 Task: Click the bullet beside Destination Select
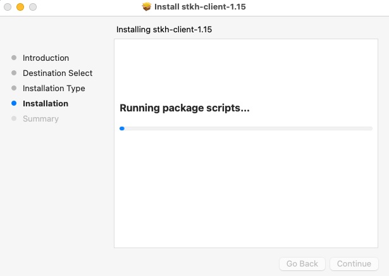pyautogui.click(x=14, y=73)
